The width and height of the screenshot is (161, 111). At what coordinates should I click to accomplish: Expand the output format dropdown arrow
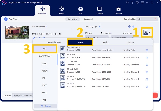coord(149,33)
